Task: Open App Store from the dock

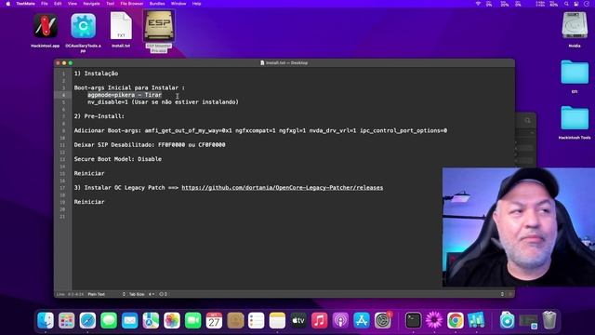Action: [362, 320]
